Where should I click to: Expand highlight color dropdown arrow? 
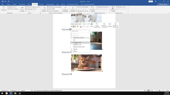point(79,27)
